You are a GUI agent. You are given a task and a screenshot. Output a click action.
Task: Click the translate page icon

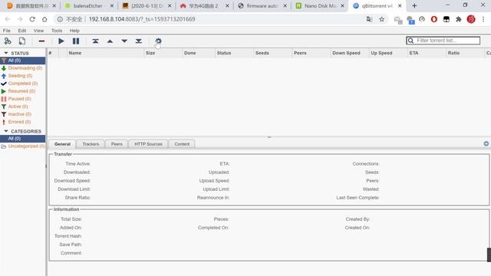[369, 19]
